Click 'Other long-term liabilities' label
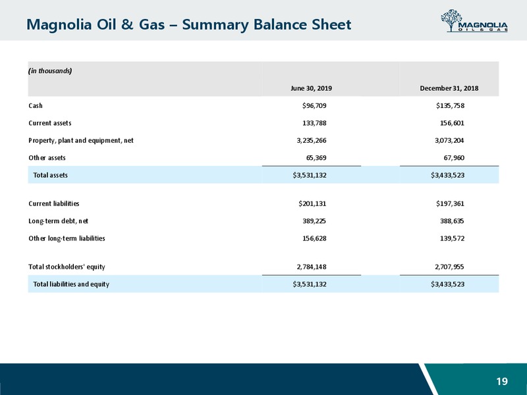The image size is (527, 395). [x=67, y=238]
